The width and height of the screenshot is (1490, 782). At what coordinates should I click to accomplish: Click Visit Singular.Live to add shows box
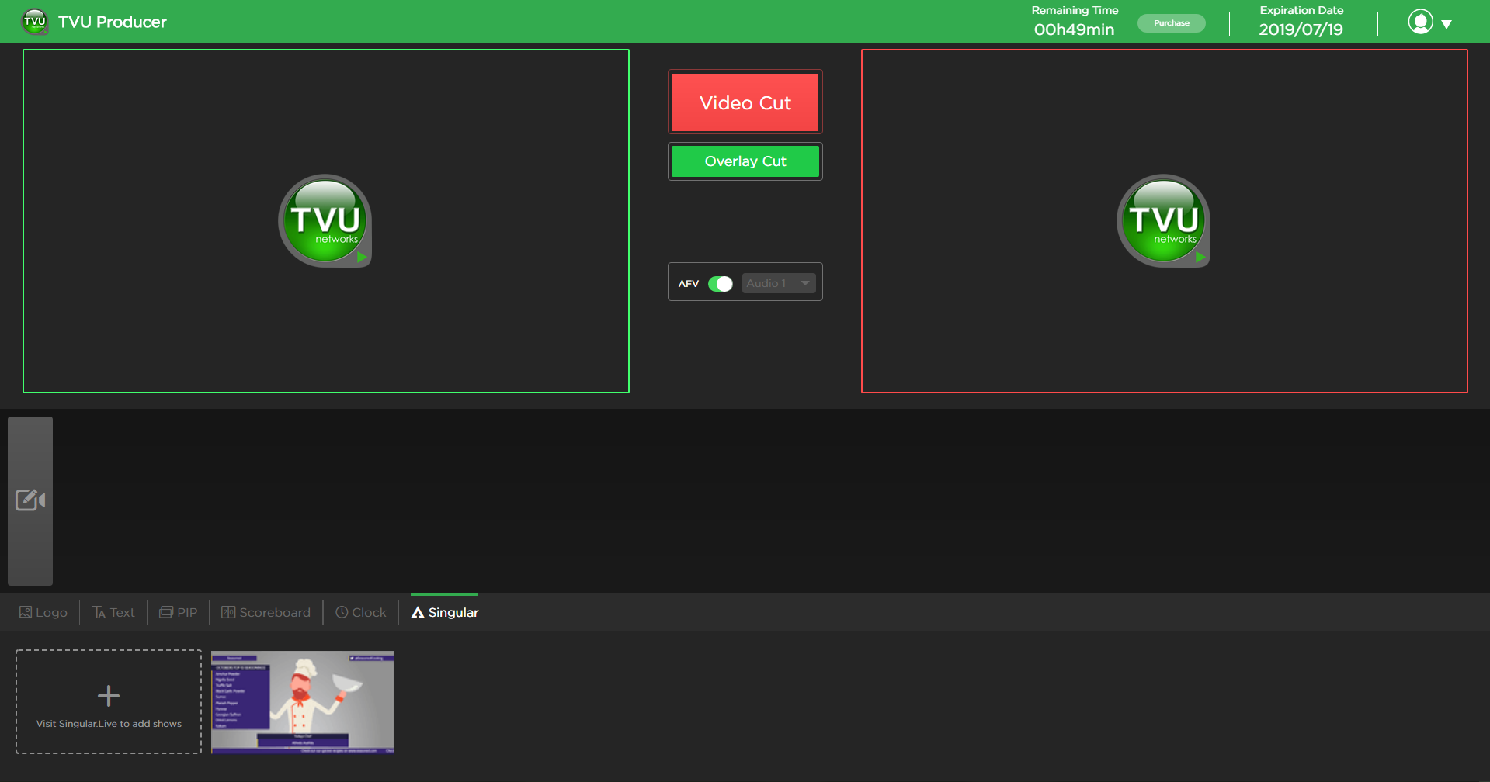[x=109, y=701]
